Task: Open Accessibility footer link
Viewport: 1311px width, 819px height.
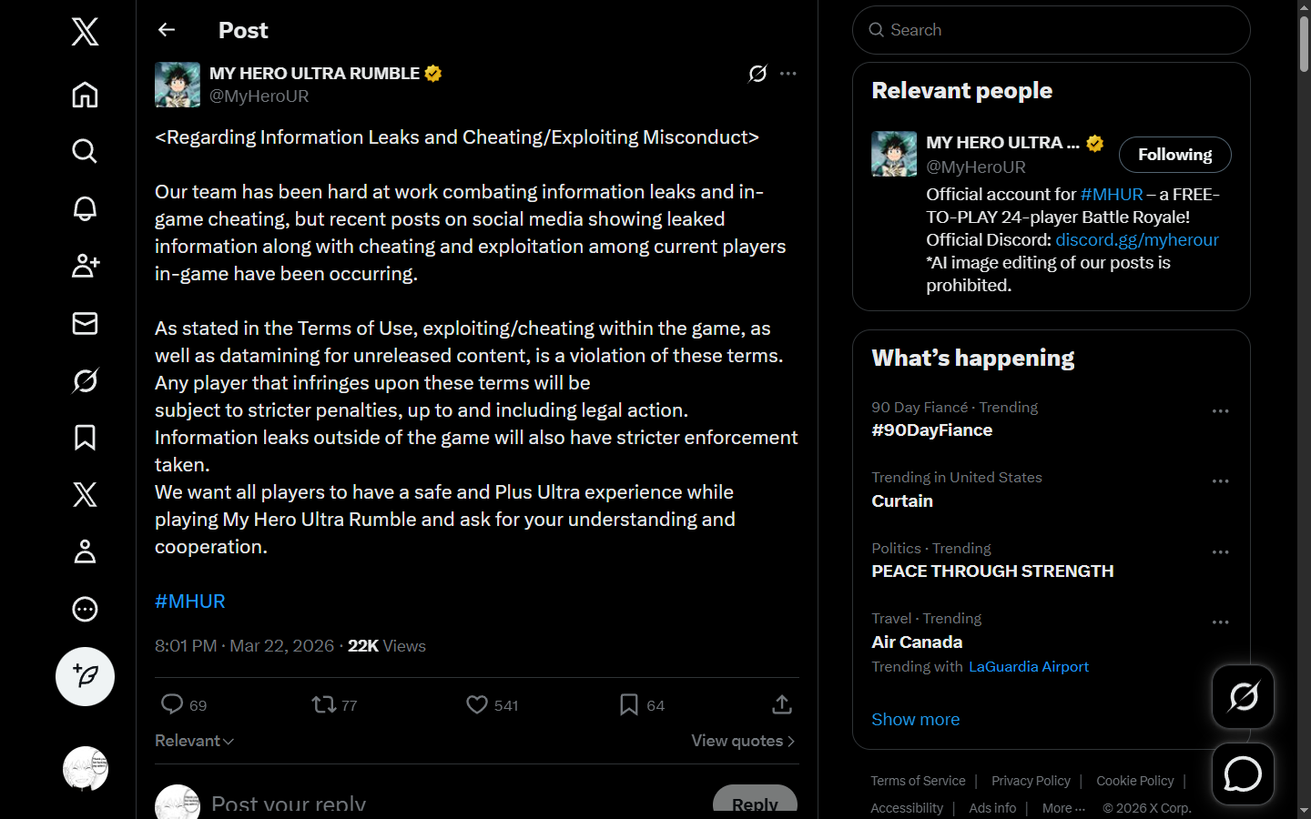Action: coord(907,808)
